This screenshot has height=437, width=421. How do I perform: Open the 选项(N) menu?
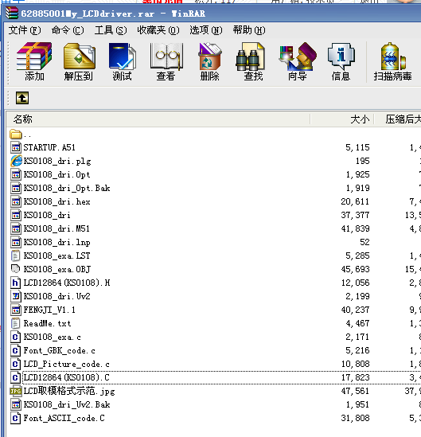(206, 30)
